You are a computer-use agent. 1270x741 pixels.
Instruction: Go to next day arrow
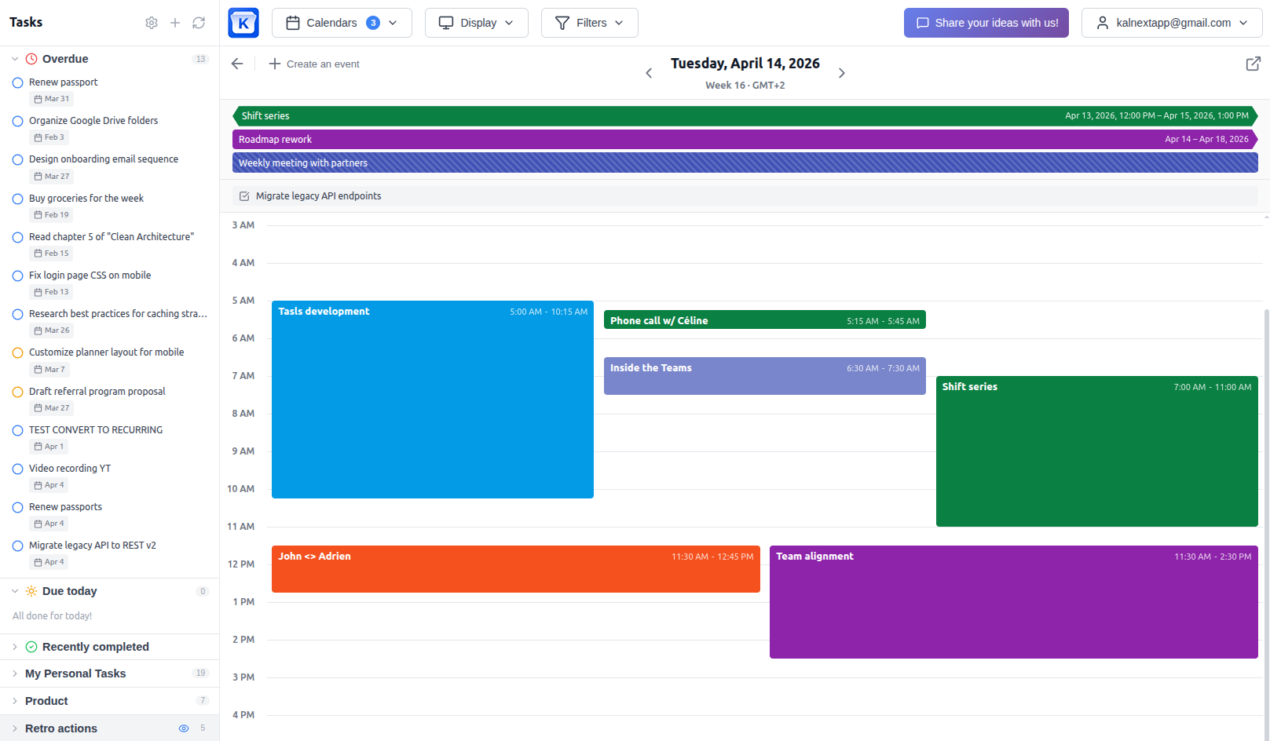[841, 73]
